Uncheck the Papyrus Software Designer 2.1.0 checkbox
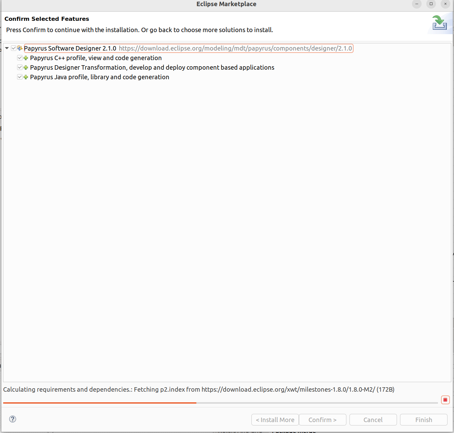The width and height of the screenshot is (454, 433). tap(14, 48)
